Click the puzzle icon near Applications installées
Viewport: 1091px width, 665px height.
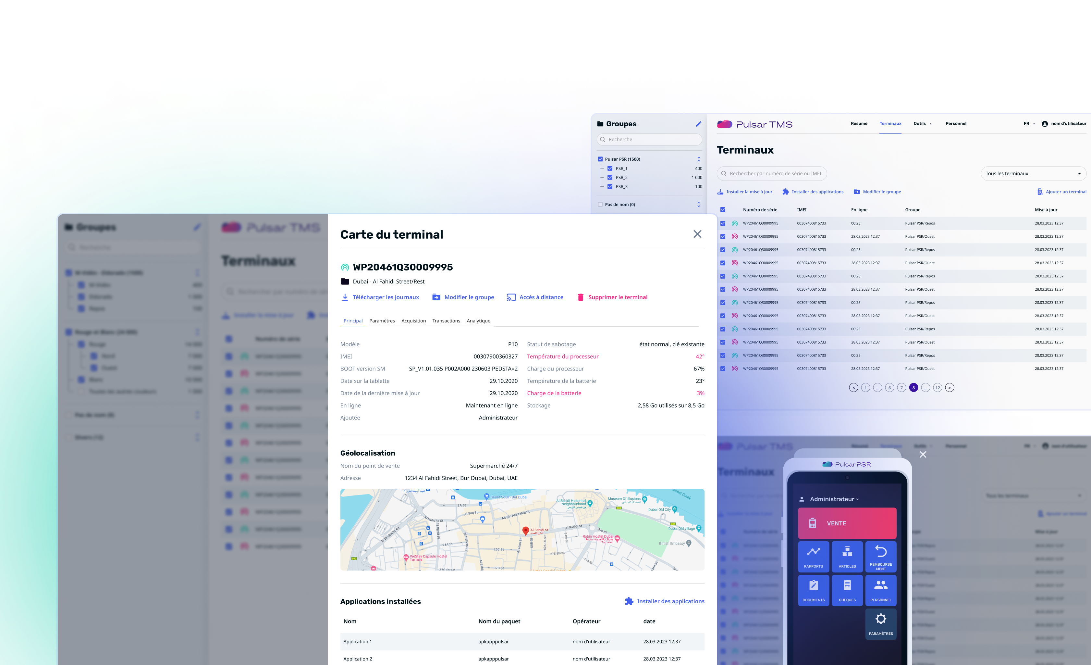point(629,601)
